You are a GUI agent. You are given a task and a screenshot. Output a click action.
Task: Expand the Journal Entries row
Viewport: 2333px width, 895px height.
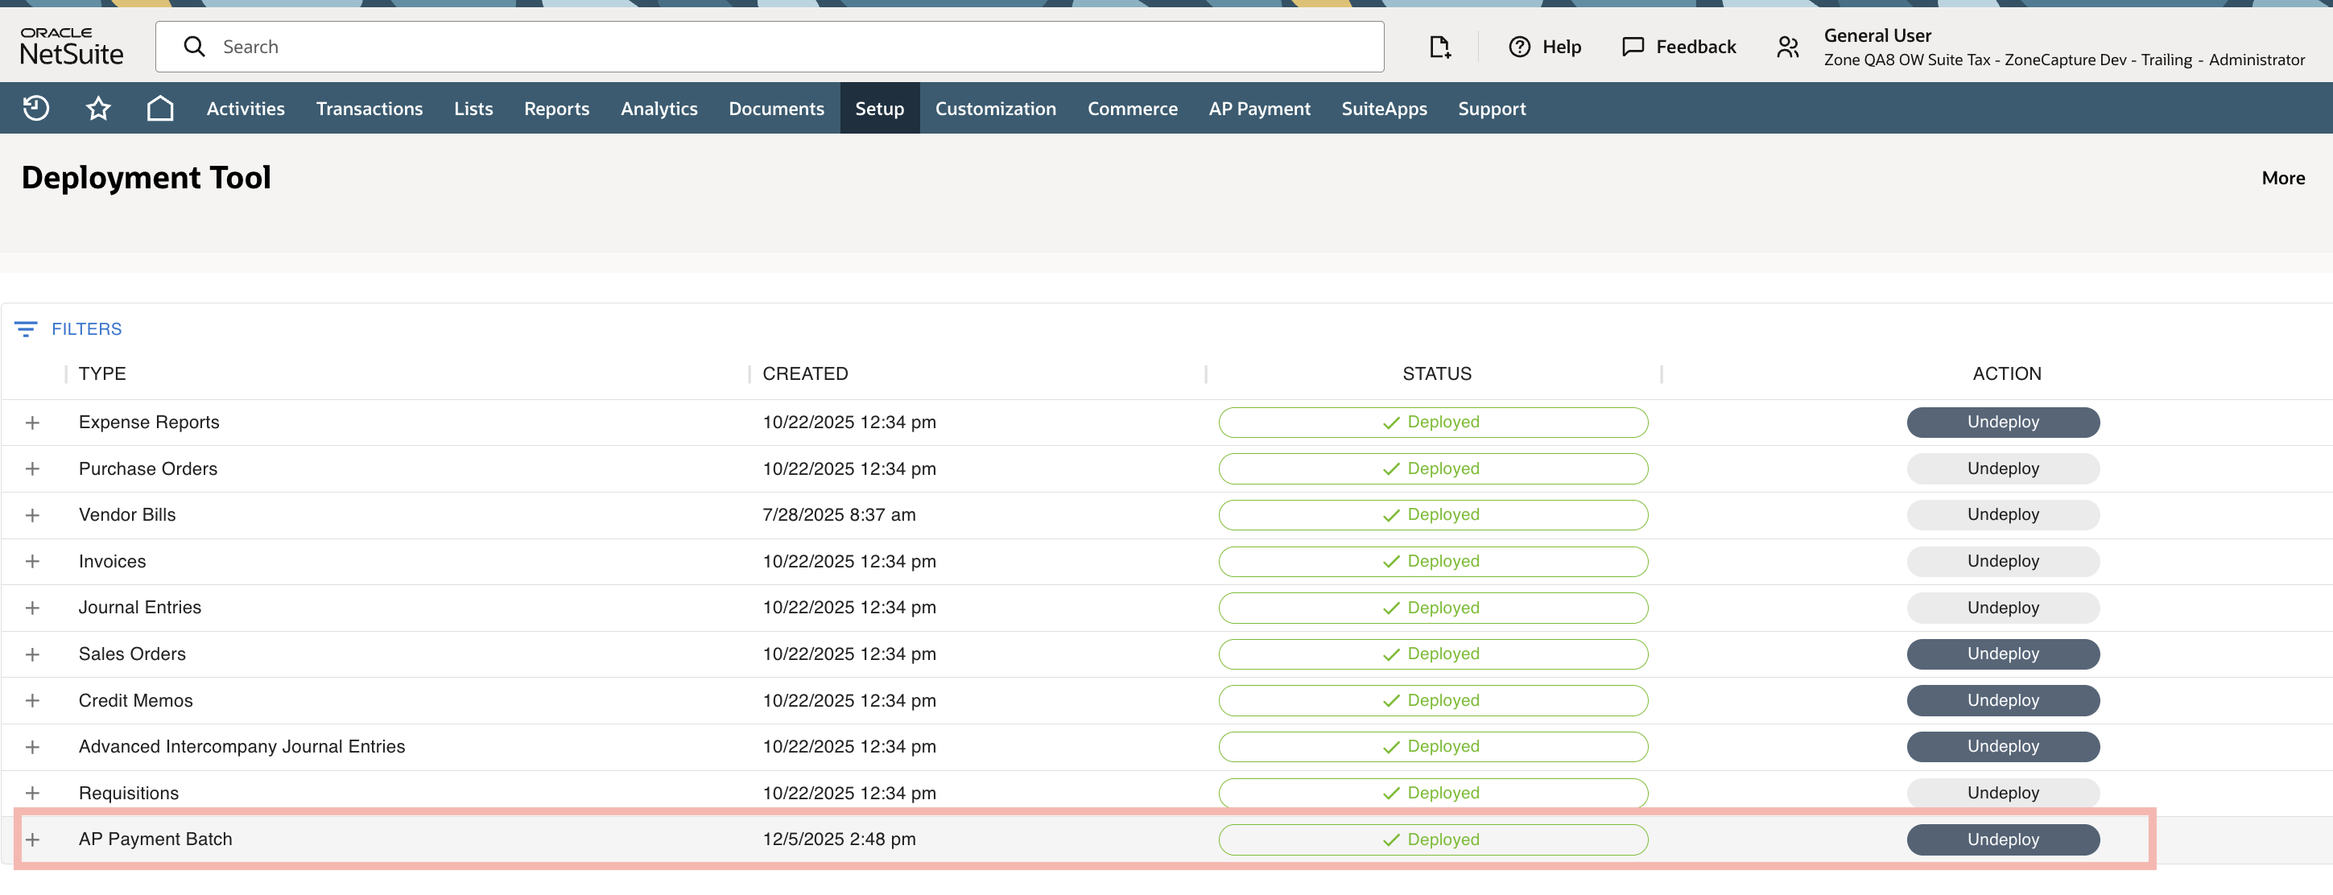coord(32,608)
